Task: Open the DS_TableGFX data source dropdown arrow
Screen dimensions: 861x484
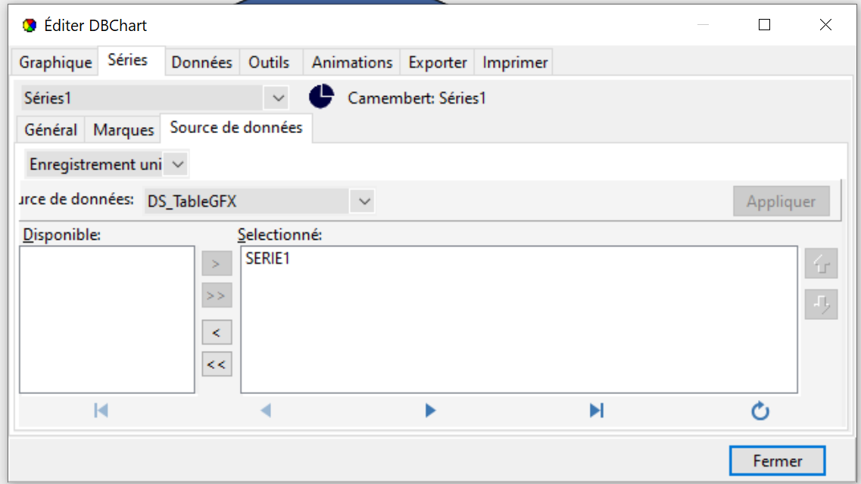Action: point(364,202)
